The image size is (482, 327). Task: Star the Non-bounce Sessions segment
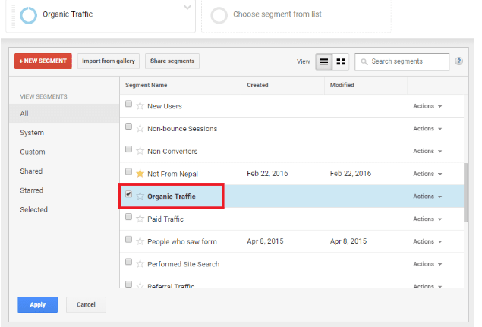point(140,129)
